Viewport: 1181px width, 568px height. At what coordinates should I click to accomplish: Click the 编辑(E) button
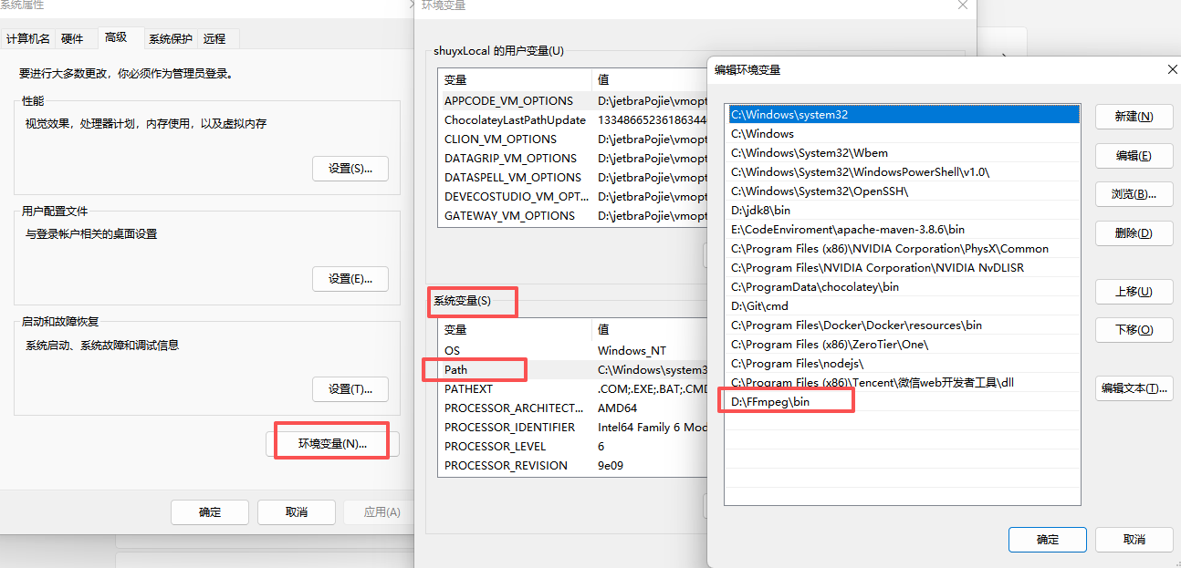pyautogui.click(x=1134, y=155)
